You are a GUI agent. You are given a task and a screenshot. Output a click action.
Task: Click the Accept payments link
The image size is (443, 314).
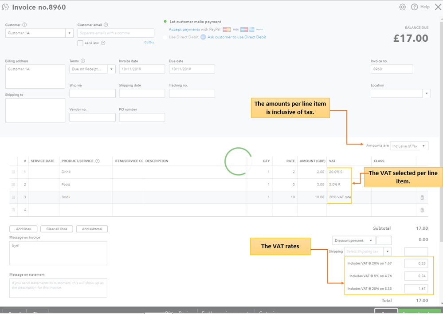click(184, 30)
